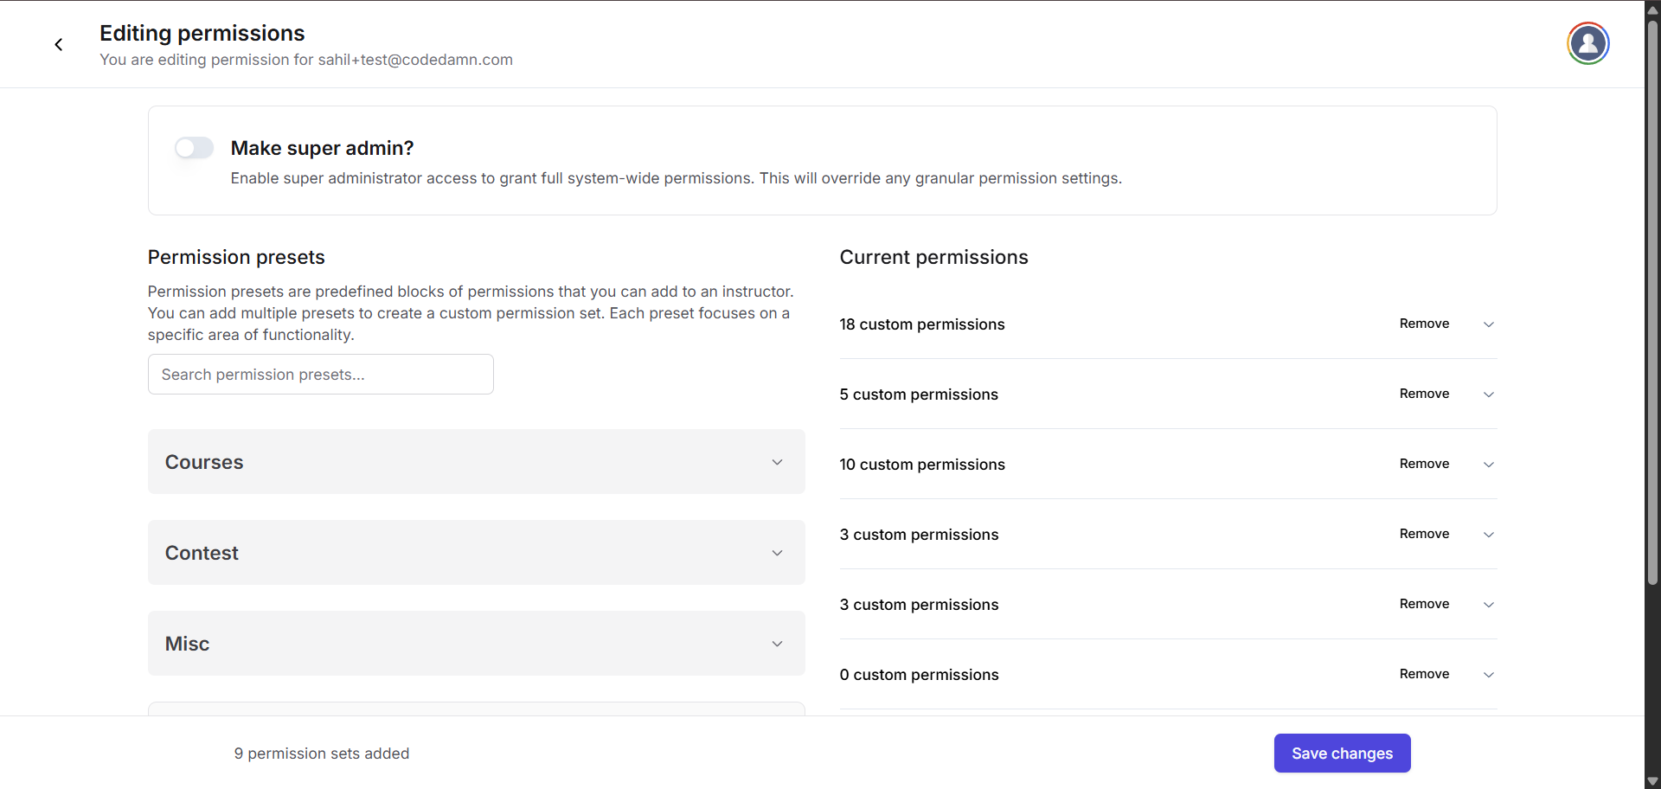
Task: Remove the 10 custom permissions set
Action: (x=1424, y=464)
